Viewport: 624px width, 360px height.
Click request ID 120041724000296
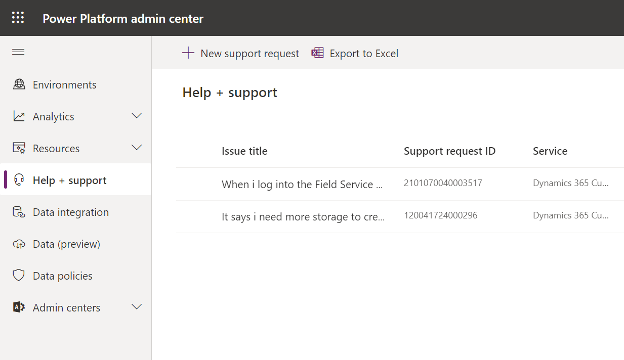pos(440,215)
